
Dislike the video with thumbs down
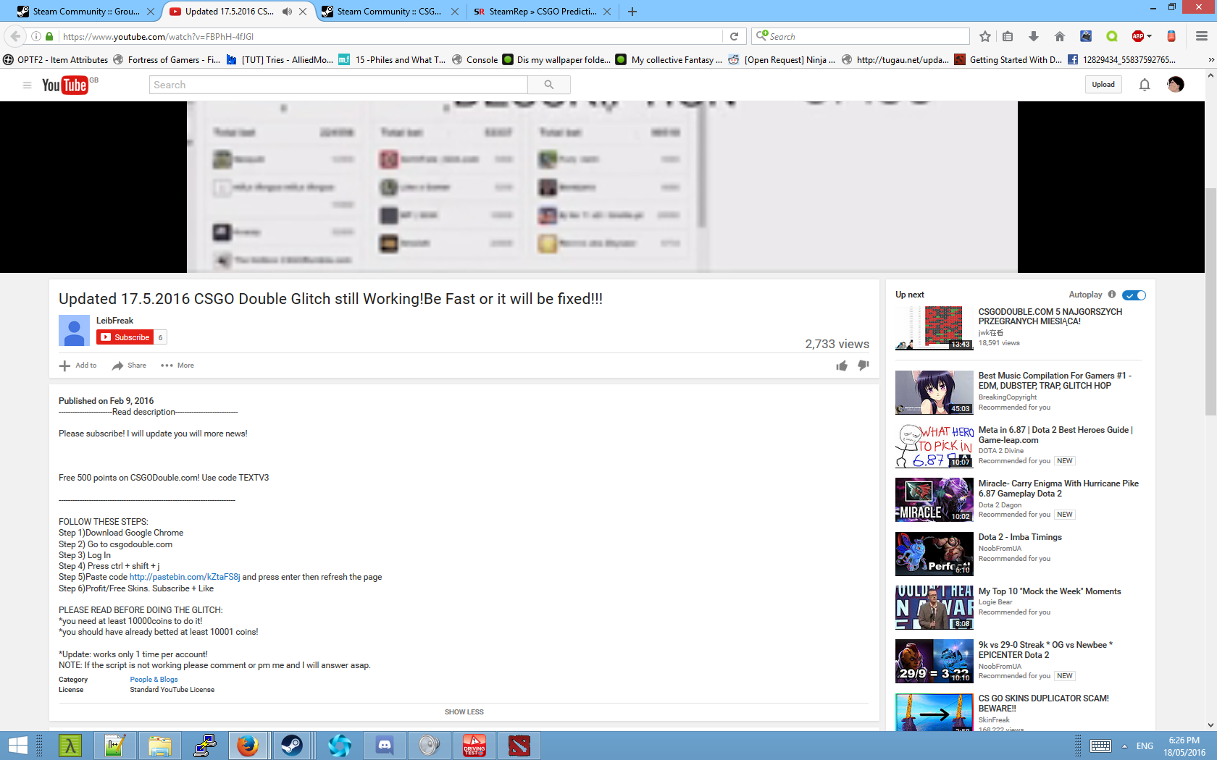(863, 366)
